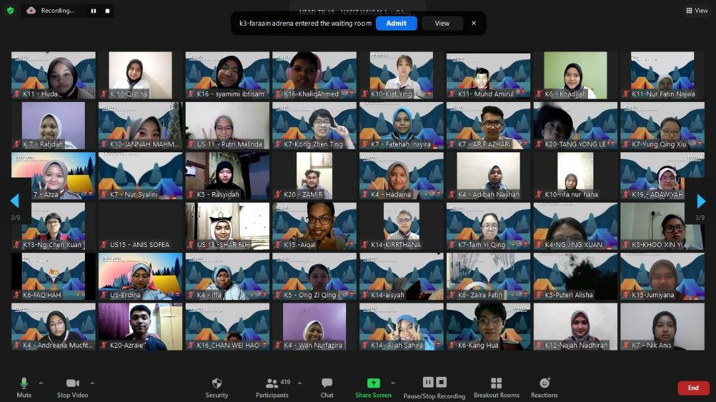Open the Reactions menu

tap(544, 387)
